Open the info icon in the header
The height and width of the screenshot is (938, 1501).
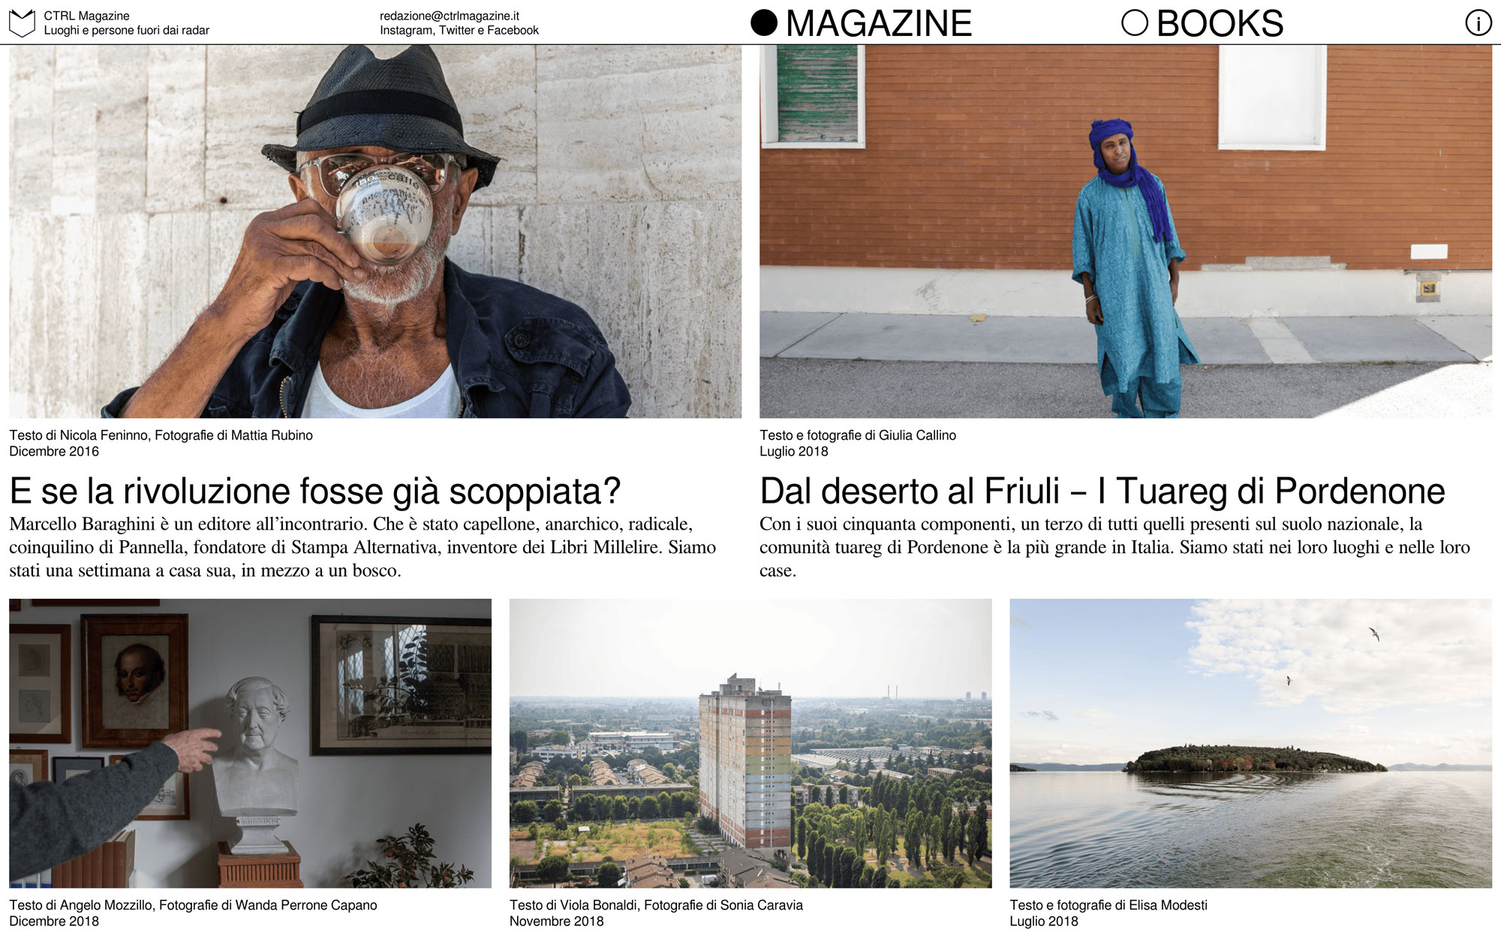[x=1478, y=23]
